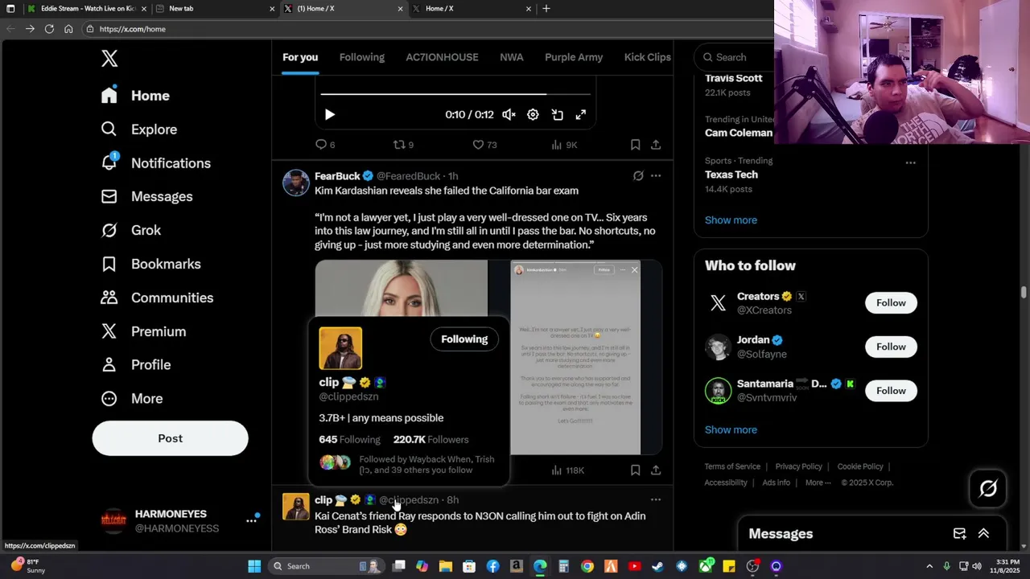Open Messages in sidebar

[146, 197]
